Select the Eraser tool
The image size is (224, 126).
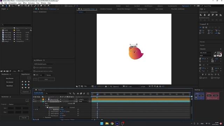pyautogui.click(x=41, y=6)
